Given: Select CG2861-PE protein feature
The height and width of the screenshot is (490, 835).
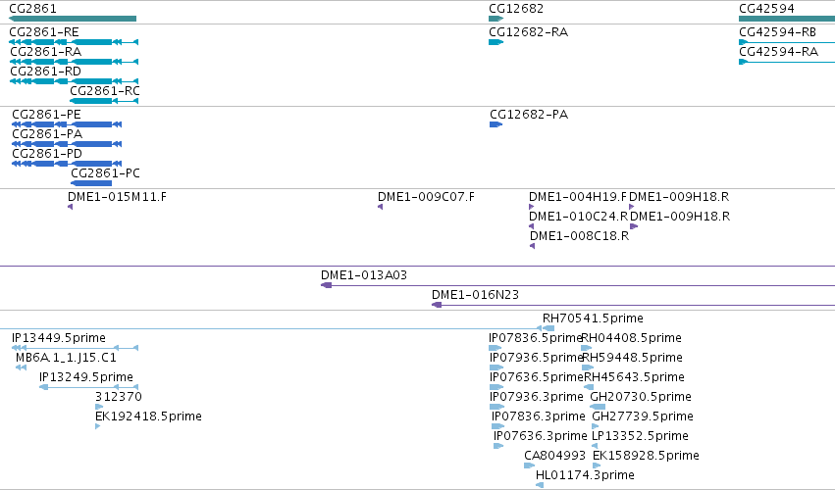Looking at the screenshot, I should [67, 124].
